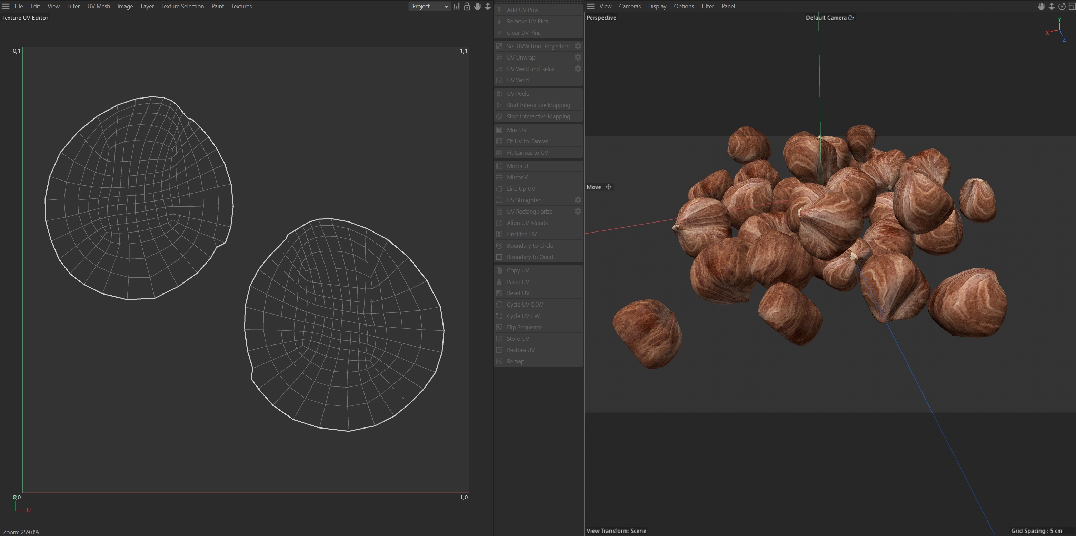
Task: Click the Mirror U command
Action: [517, 166]
